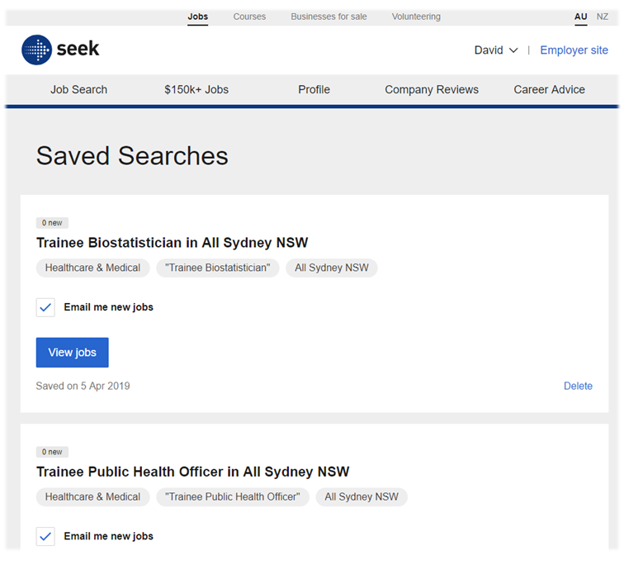Open the Job Search tab
The height and width of the screenshot is (565, 629).
[78, 89]
